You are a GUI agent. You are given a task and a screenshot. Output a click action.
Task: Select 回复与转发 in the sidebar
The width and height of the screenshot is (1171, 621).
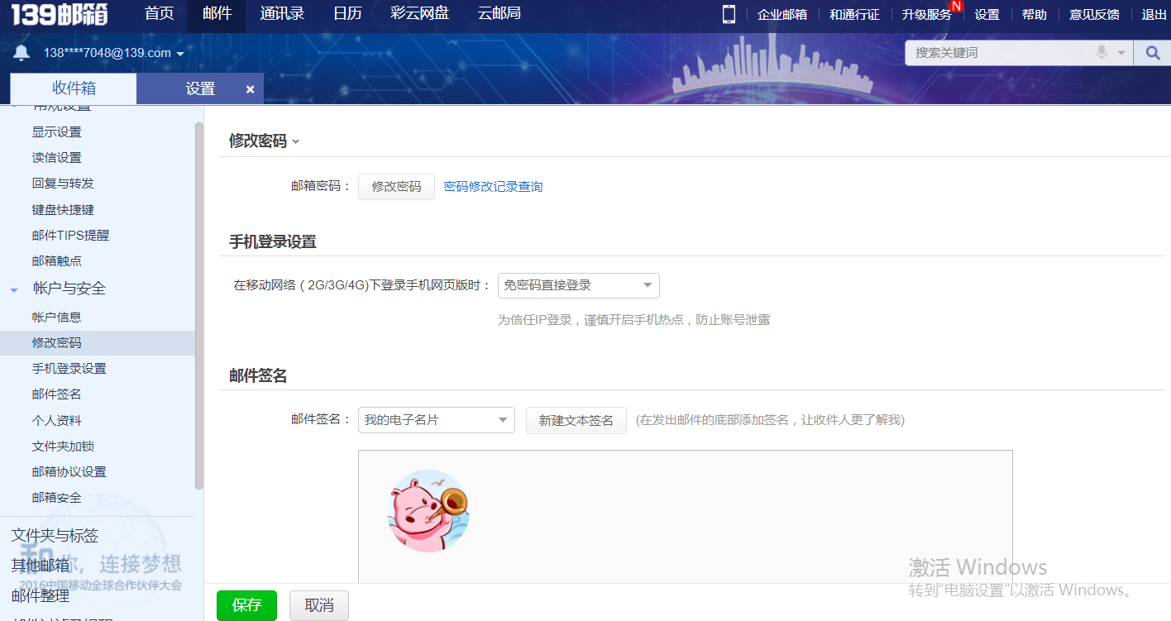coord(63,184)
